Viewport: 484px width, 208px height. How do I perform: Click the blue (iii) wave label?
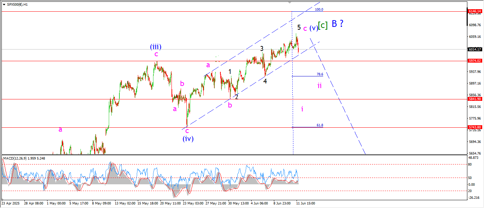(x=156, y=47)
